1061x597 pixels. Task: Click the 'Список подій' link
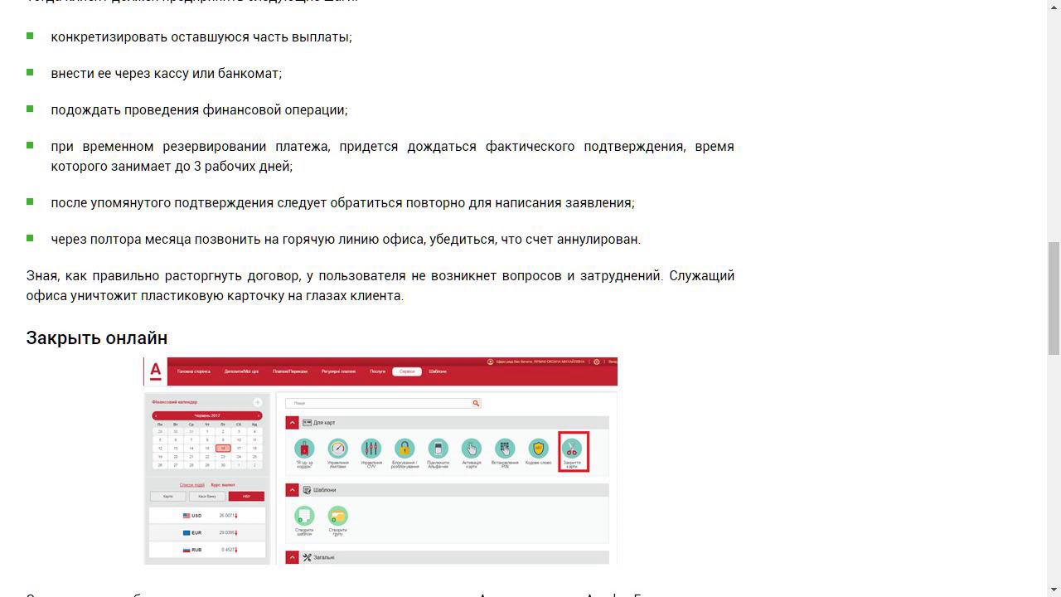pyautogui.click(x=192, y=485)
